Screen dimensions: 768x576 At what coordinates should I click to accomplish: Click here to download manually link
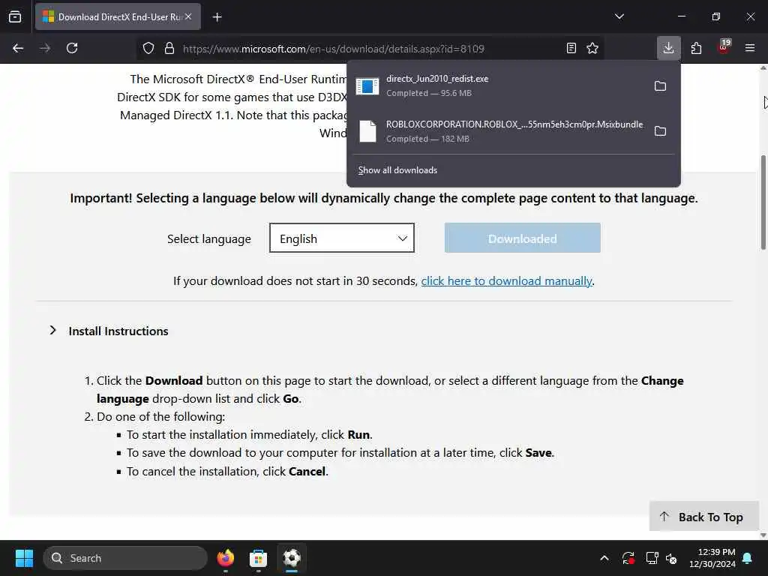(x=506, y=280)
